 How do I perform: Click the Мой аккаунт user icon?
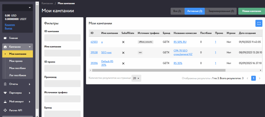pos(5,101)
